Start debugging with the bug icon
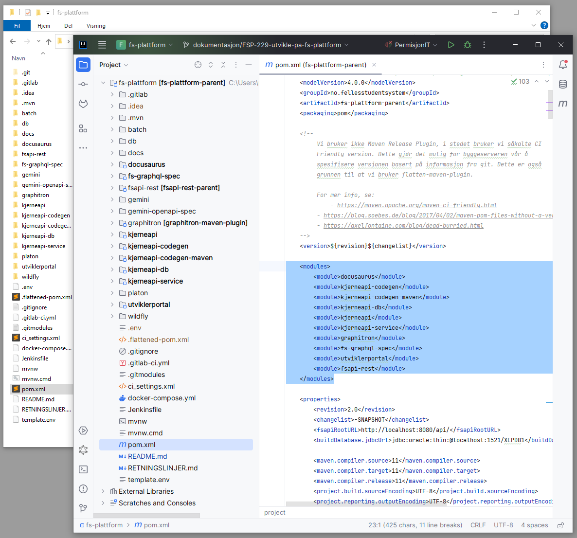The height and width of the screenshot is (538, 577). point(467,44)
